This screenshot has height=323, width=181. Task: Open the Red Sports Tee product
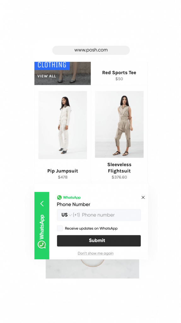pos(119,73)
